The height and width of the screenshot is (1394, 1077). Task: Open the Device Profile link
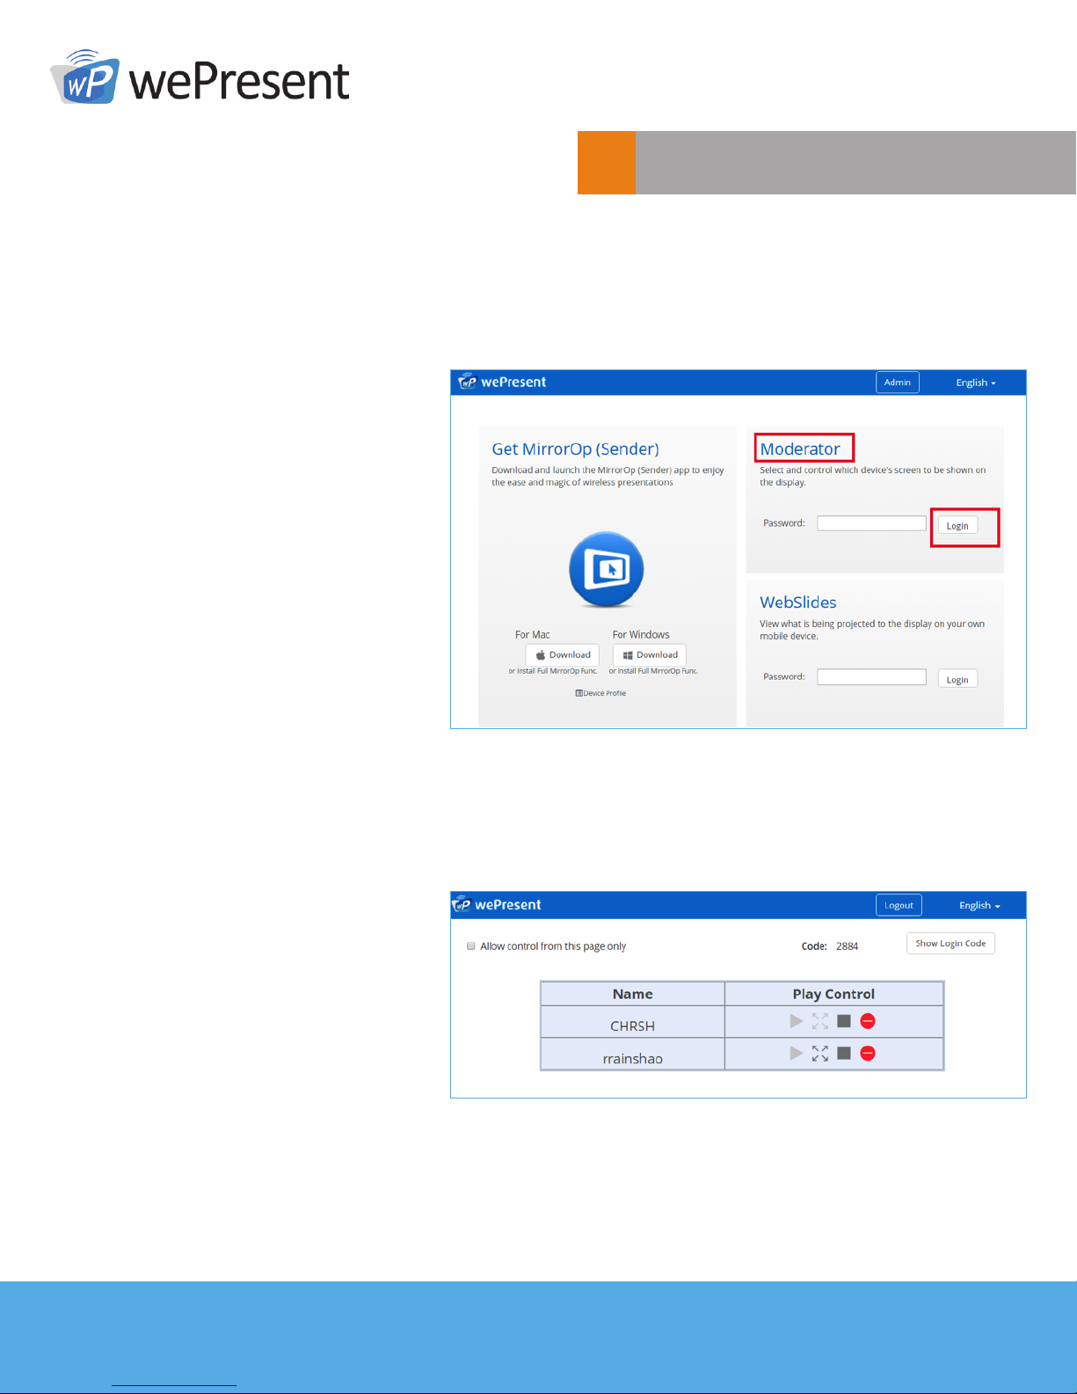[x=600, y=693]
